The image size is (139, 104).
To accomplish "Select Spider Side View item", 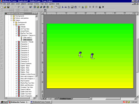I will click(x=26, y=92).
